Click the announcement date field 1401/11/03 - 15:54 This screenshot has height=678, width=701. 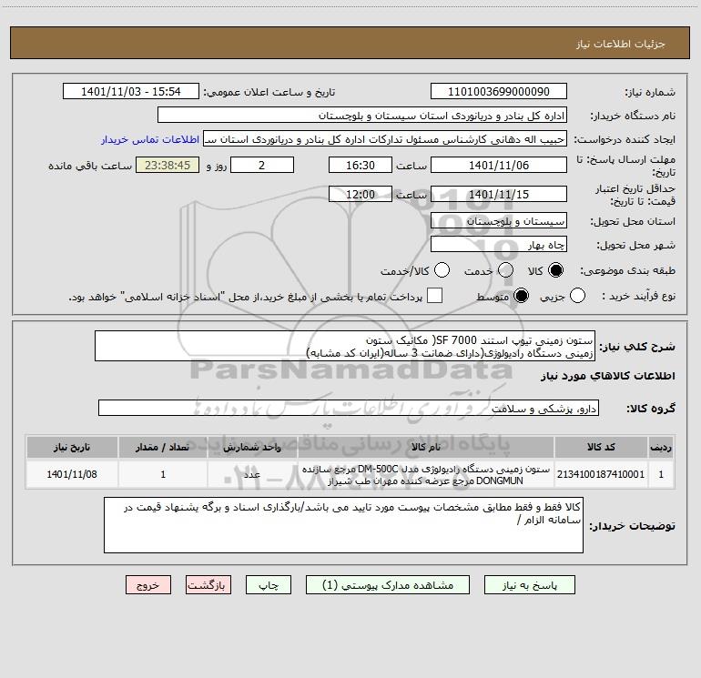tap(131, 91)
